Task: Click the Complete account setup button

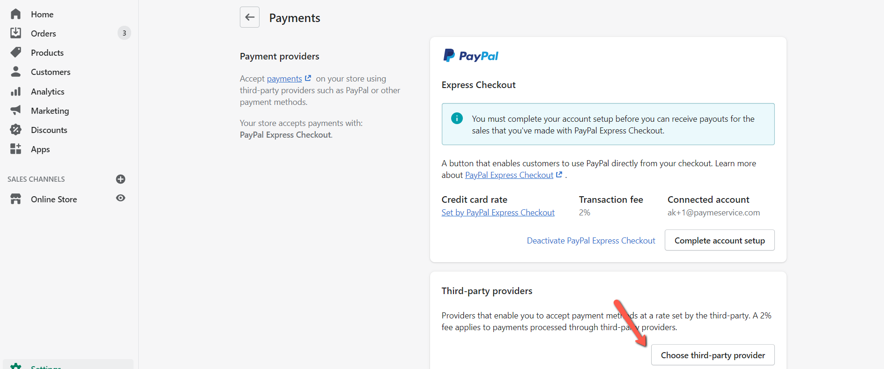Action: [x=719, y=240]
